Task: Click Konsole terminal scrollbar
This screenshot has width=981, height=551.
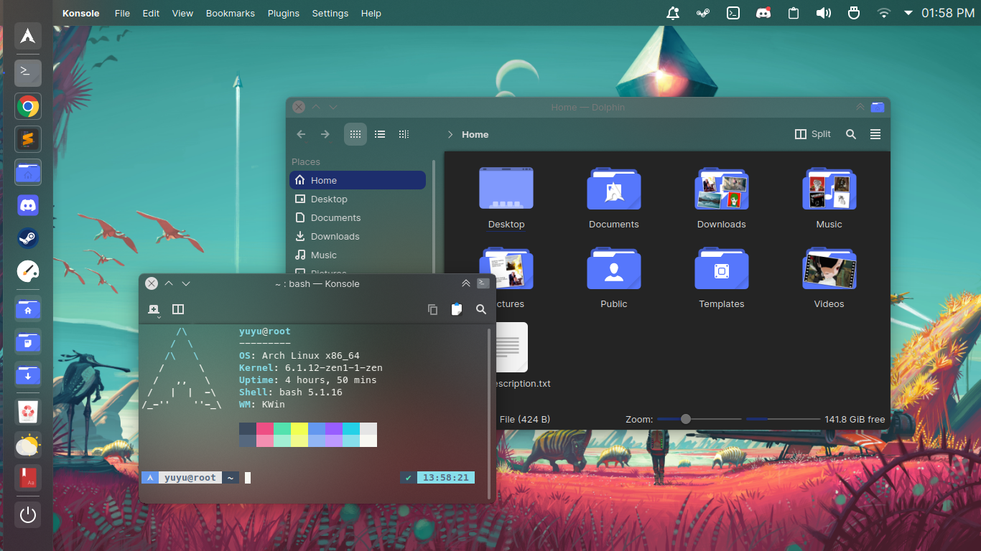Action: pos(490,413)
